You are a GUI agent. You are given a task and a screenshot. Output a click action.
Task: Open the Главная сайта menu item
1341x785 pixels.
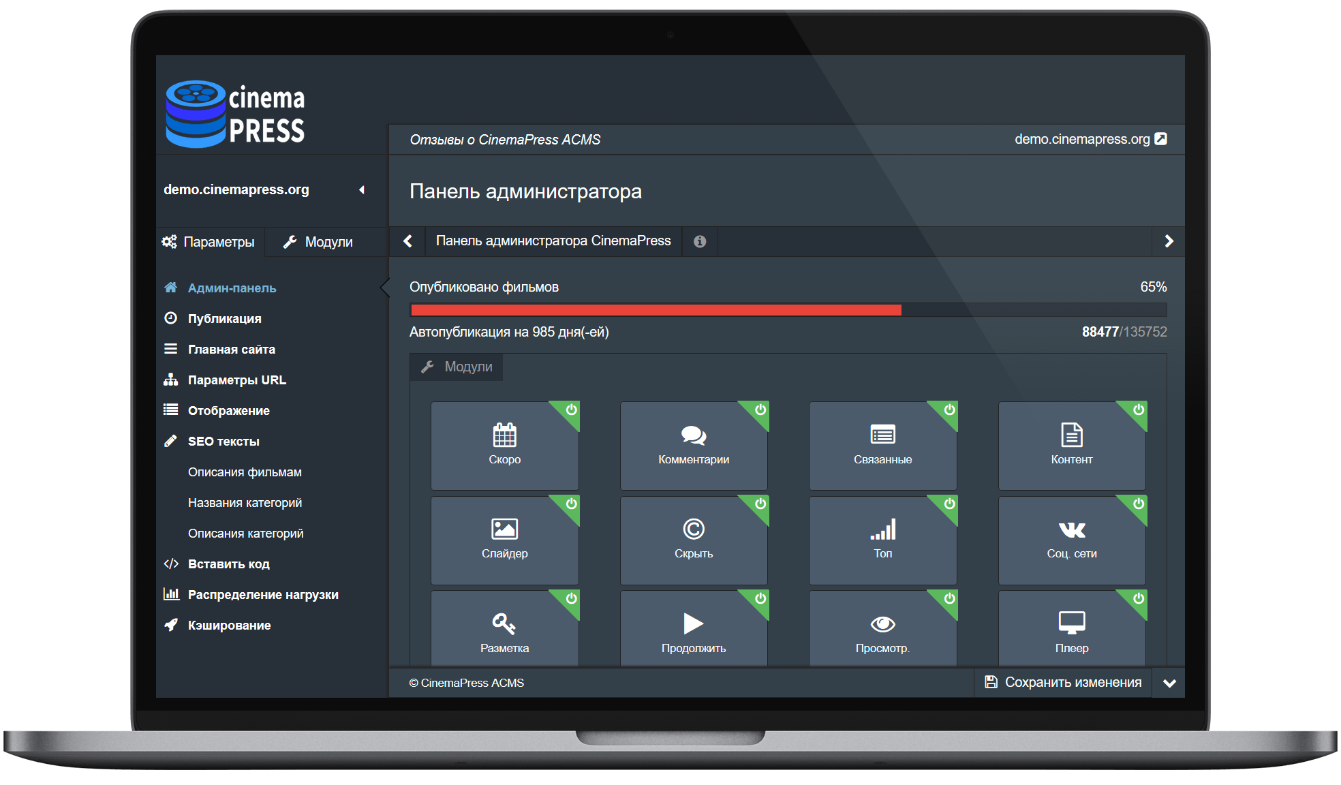(x=219, y=350)
